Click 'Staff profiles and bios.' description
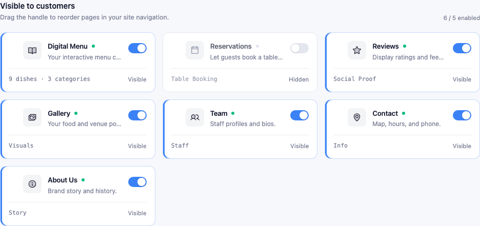The width and height of the screenshot is (480, 226). 243,124
